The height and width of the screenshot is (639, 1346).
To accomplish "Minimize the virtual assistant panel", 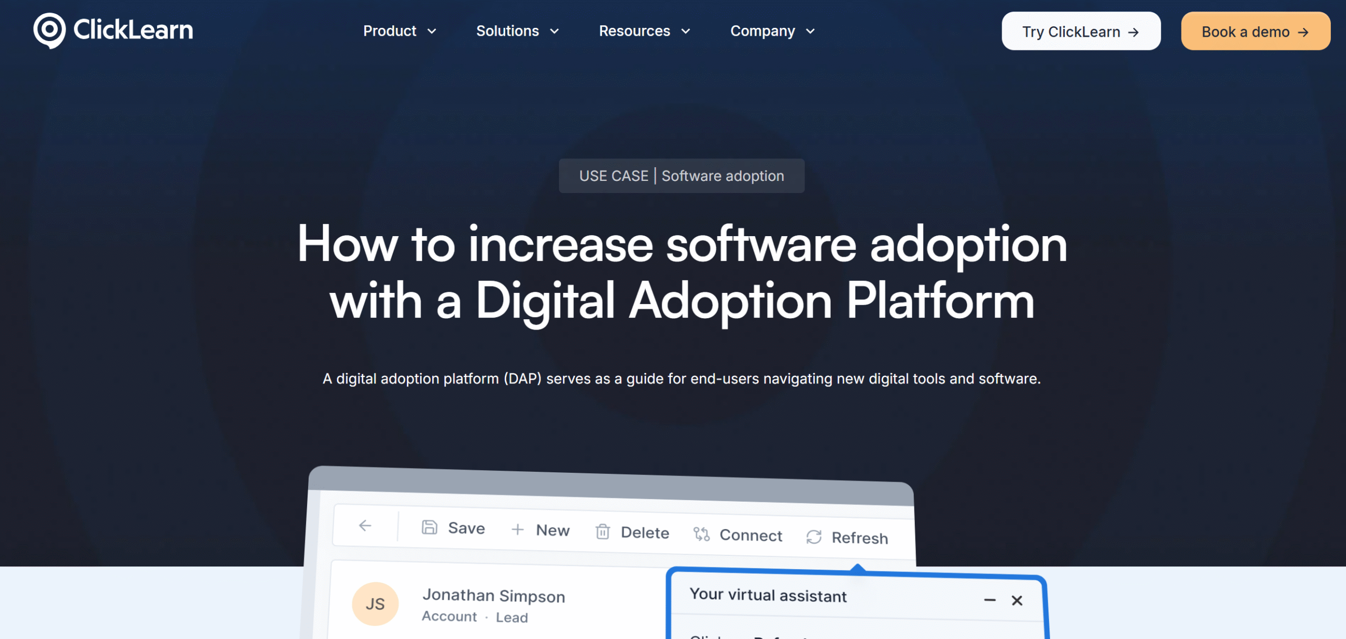I will 990,600.
